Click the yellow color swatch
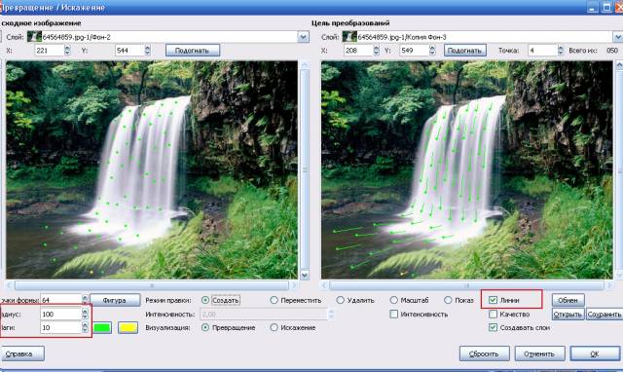This screenshot has height=372, width=623. tap(128, 328)
